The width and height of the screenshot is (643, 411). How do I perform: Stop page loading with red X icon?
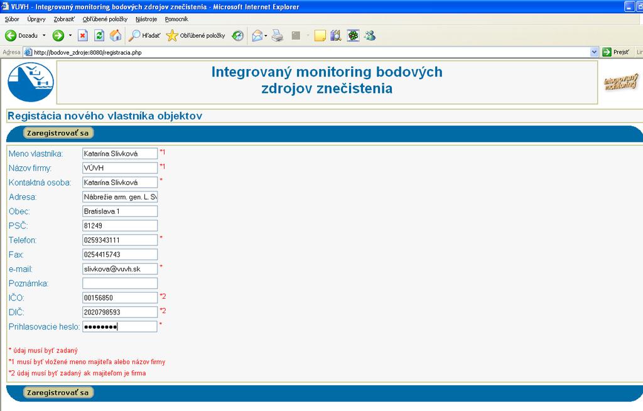pos(83,36)
